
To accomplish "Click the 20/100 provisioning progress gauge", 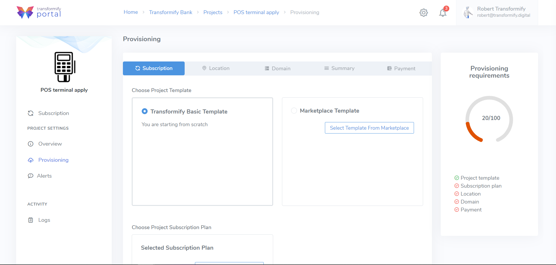I will tap(489, 119).
